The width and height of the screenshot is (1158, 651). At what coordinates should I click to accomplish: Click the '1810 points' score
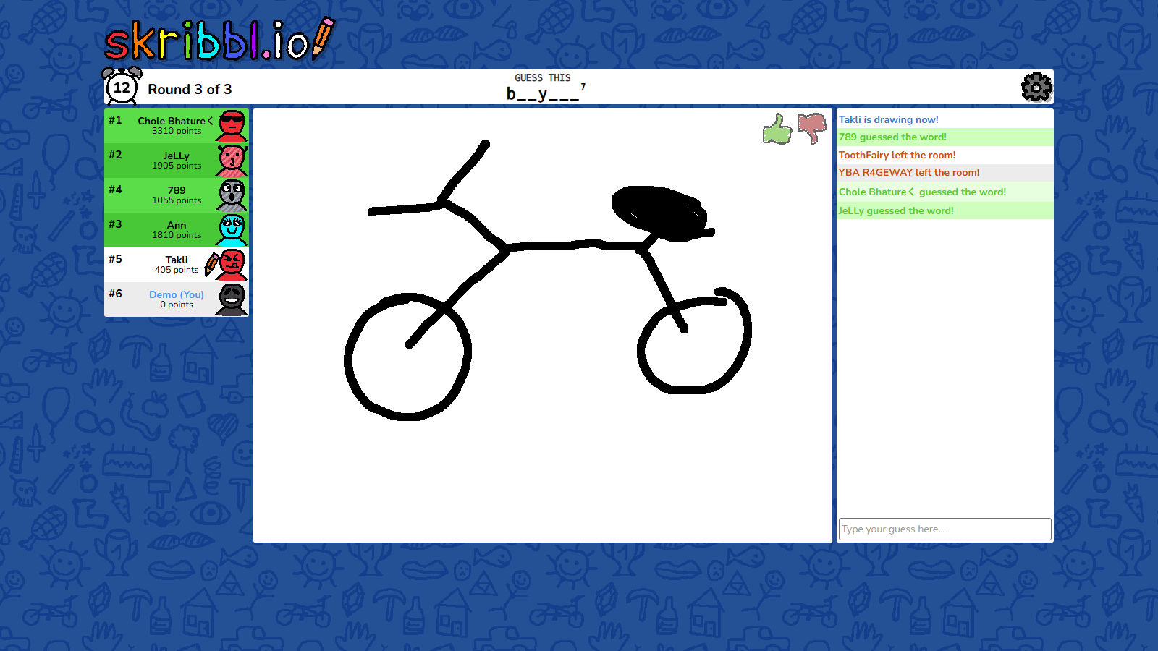pos(177,235)
